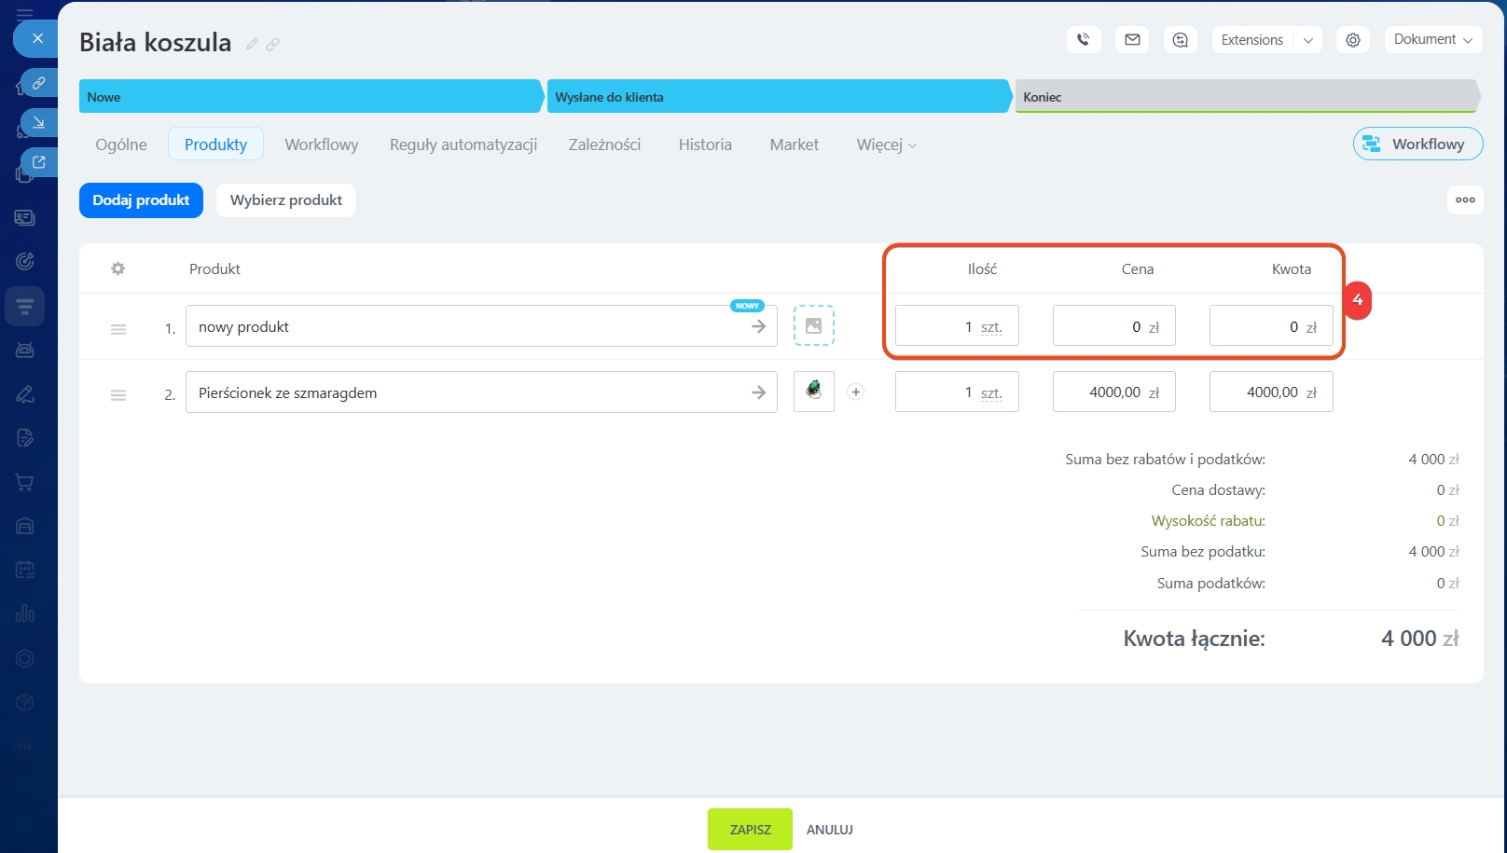Click the plus icon beside Pierścionek image
Viewport: 1507px width, 853px height.
pyautogui.click(x=855, y=392)
